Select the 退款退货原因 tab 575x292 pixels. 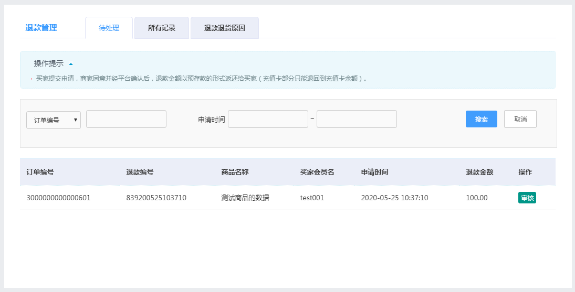point(224,28)
